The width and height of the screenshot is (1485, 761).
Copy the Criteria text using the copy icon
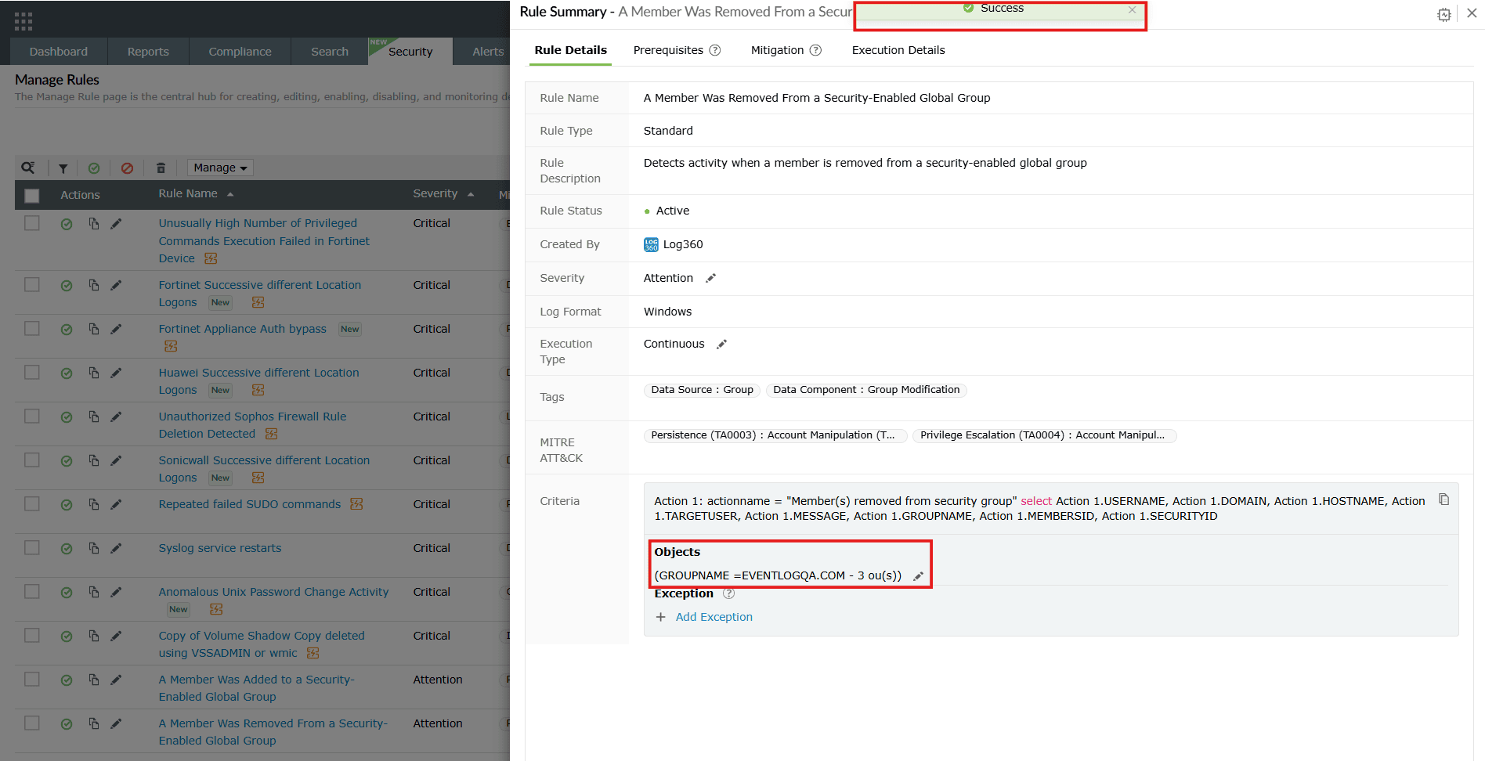[x=1444, y=499]
